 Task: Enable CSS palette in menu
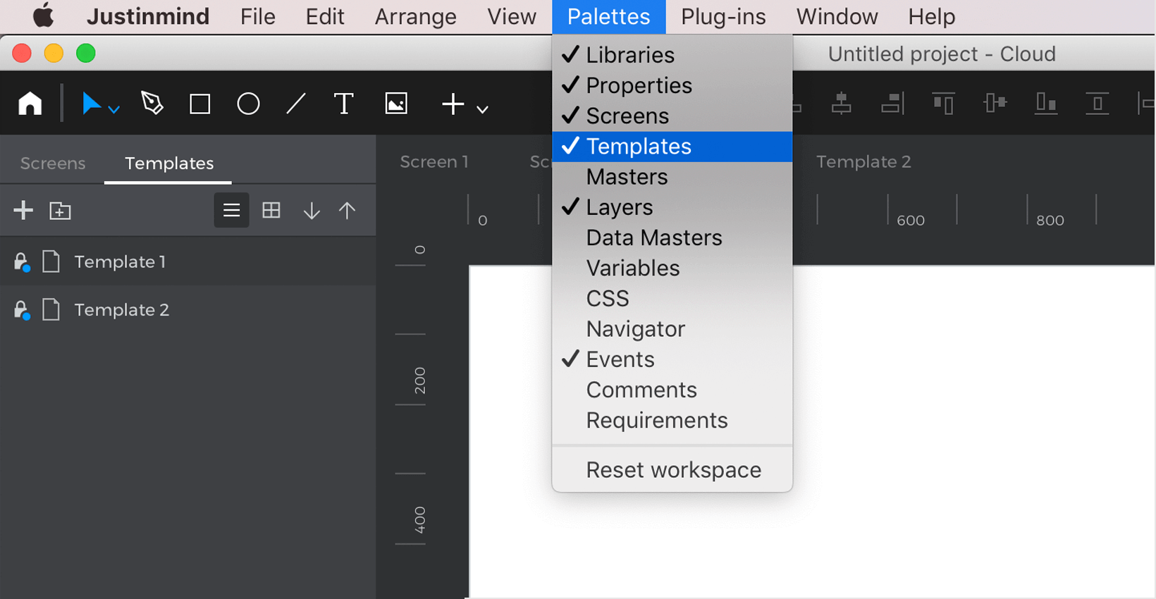672,298
